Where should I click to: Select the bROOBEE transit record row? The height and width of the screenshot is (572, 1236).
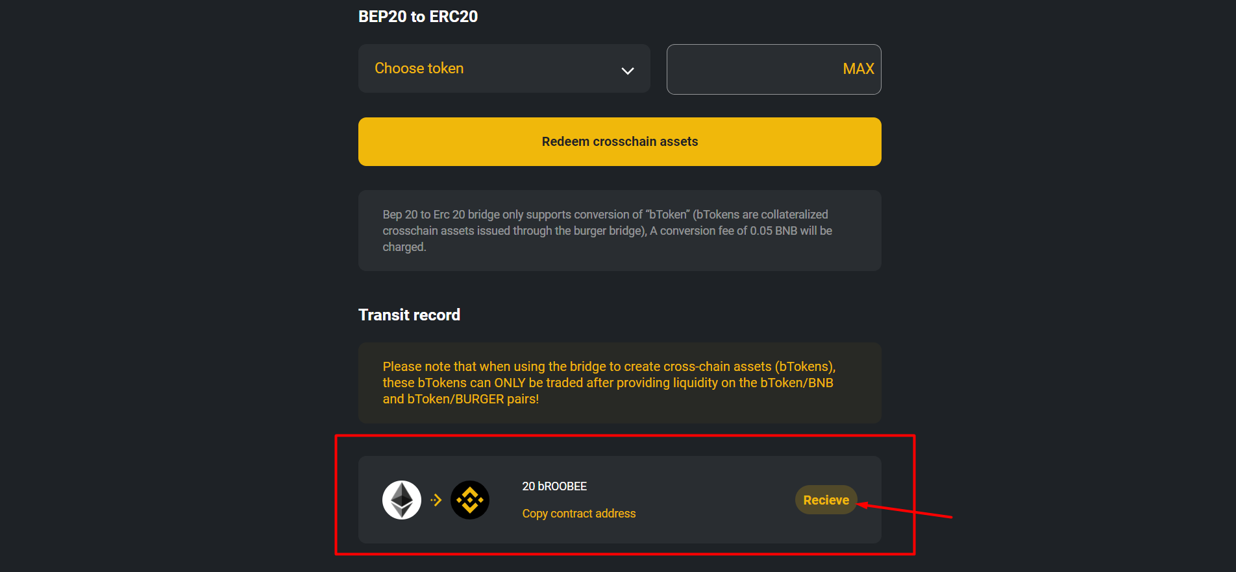[x=620, y=499]
